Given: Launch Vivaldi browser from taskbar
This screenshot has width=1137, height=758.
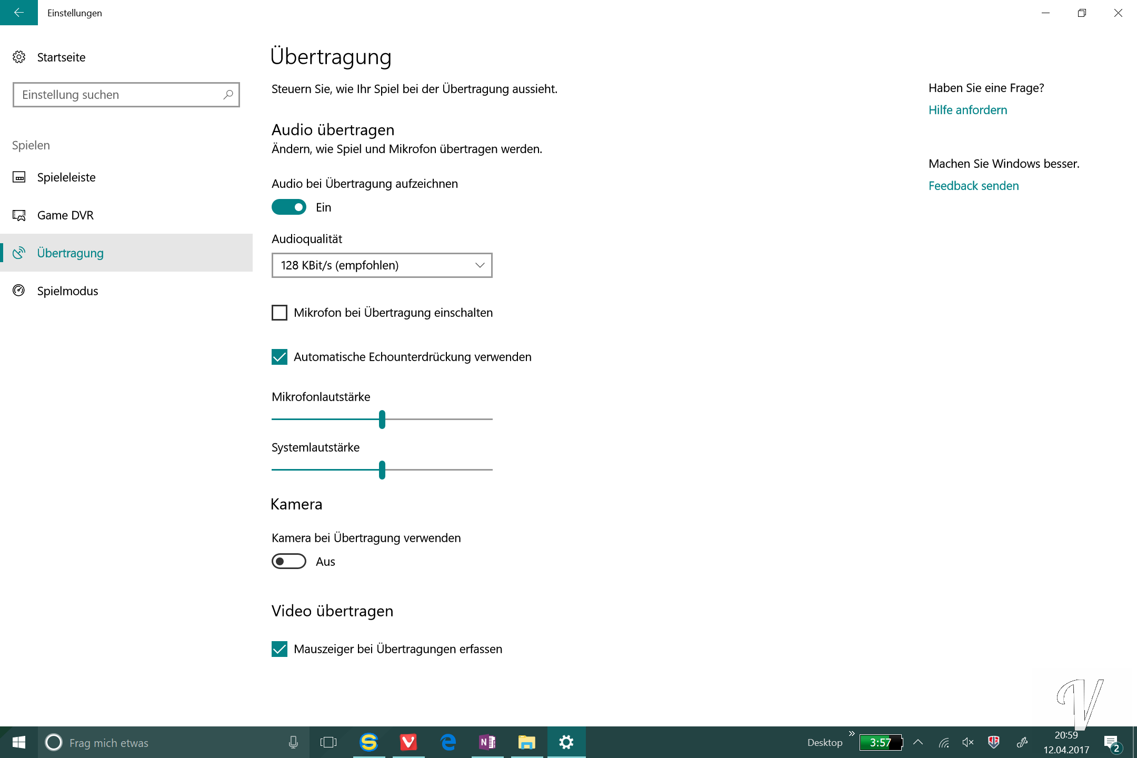Looking at the screenshot, I should pos(408,742).
